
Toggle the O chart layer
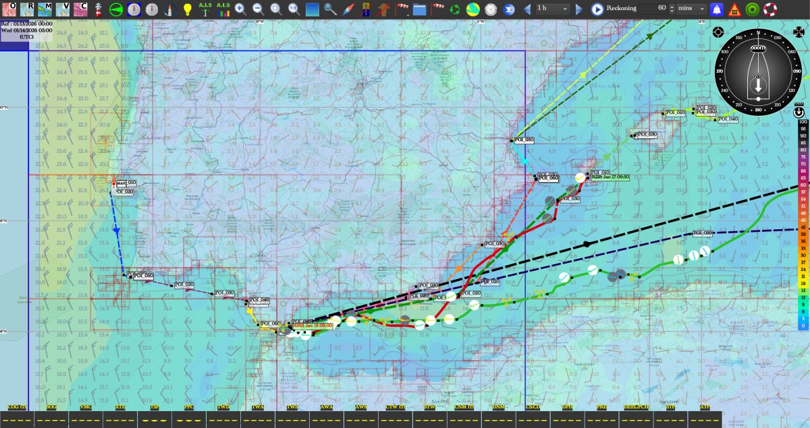[x=9, y=9]
